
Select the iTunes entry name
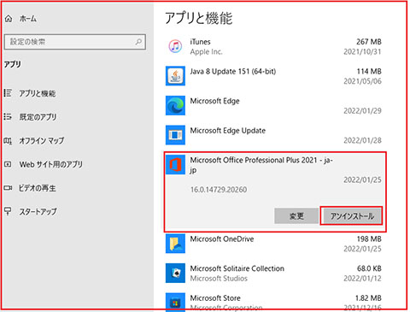point(201,42)
